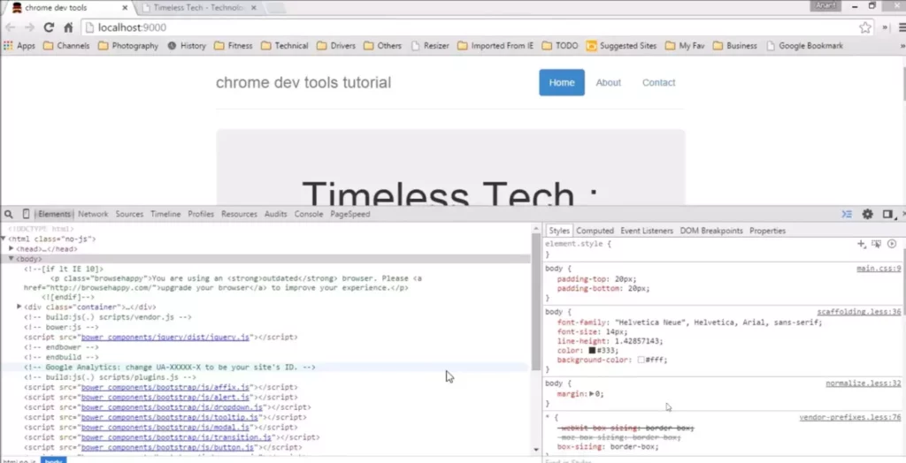Click the inspect element magnifier icon
Screen dimensions: 906x463
pos(8,215)
